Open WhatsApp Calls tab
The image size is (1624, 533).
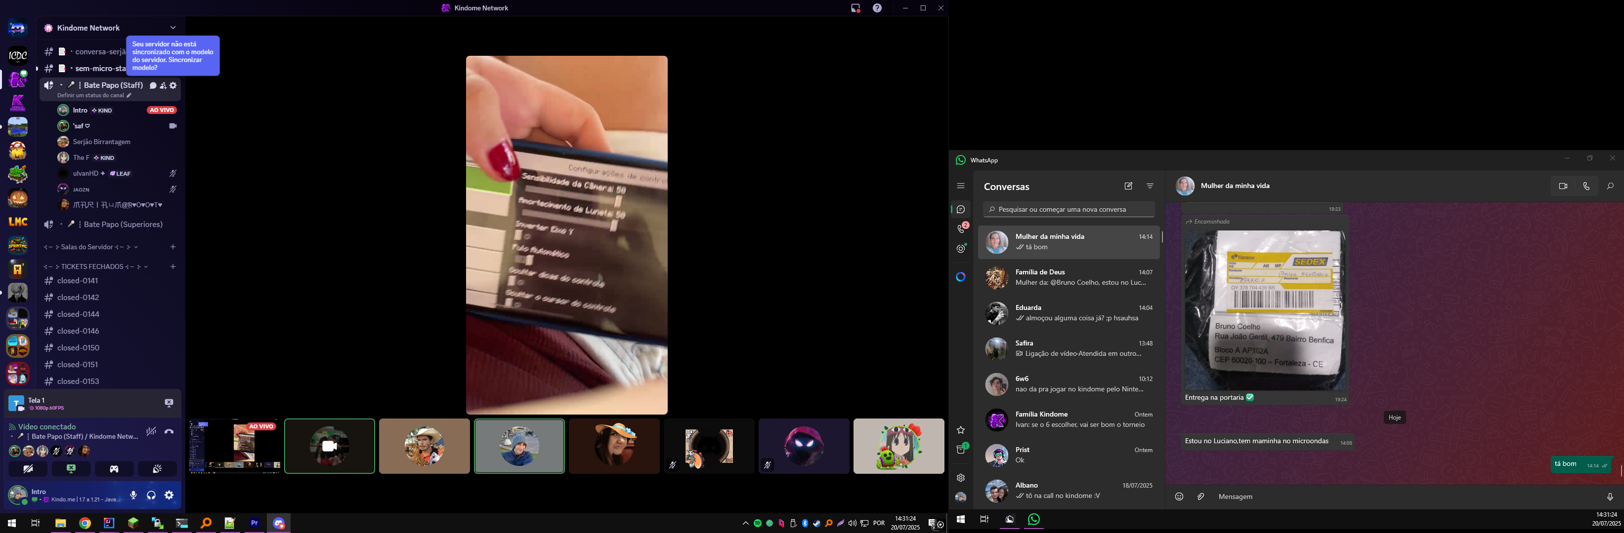pos(961,229)
